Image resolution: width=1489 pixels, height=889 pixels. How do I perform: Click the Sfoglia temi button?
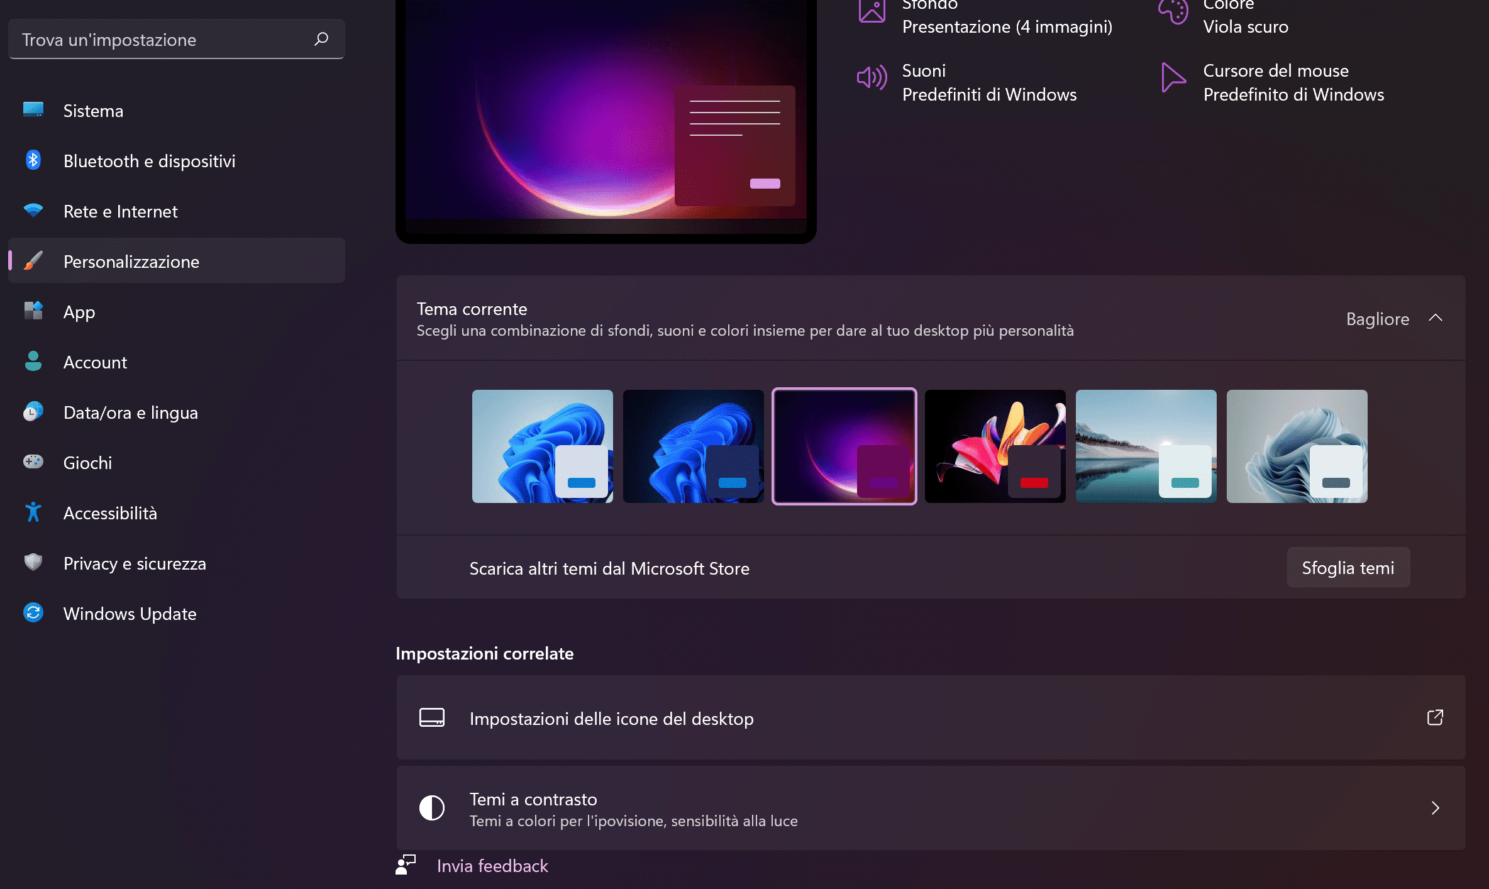tap(1348, 568)
